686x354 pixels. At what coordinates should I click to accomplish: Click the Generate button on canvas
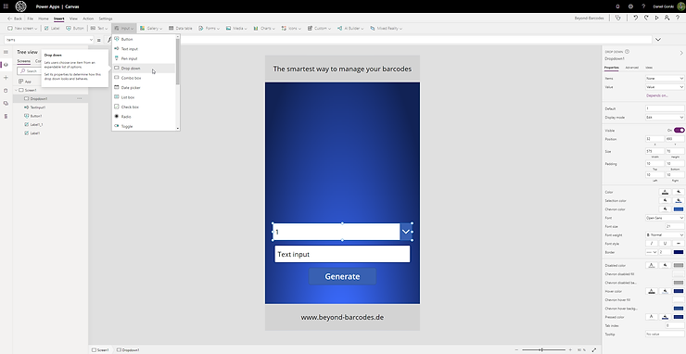tap(342, 276)
